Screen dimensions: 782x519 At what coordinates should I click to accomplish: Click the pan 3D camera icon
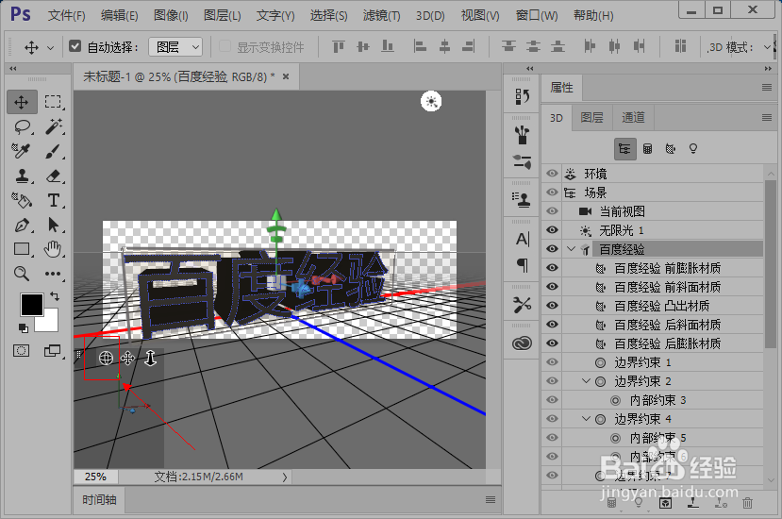click(128, 358)
